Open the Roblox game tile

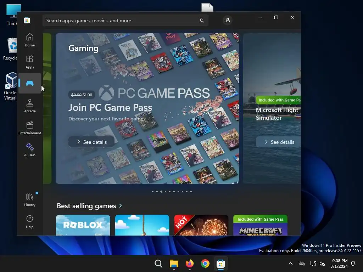click(x=83, y=225)
